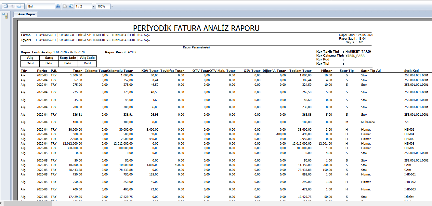This screenshot has height=206, width=432.
Task: Click the binoculars Find icon
Action: tap(58, 6)
